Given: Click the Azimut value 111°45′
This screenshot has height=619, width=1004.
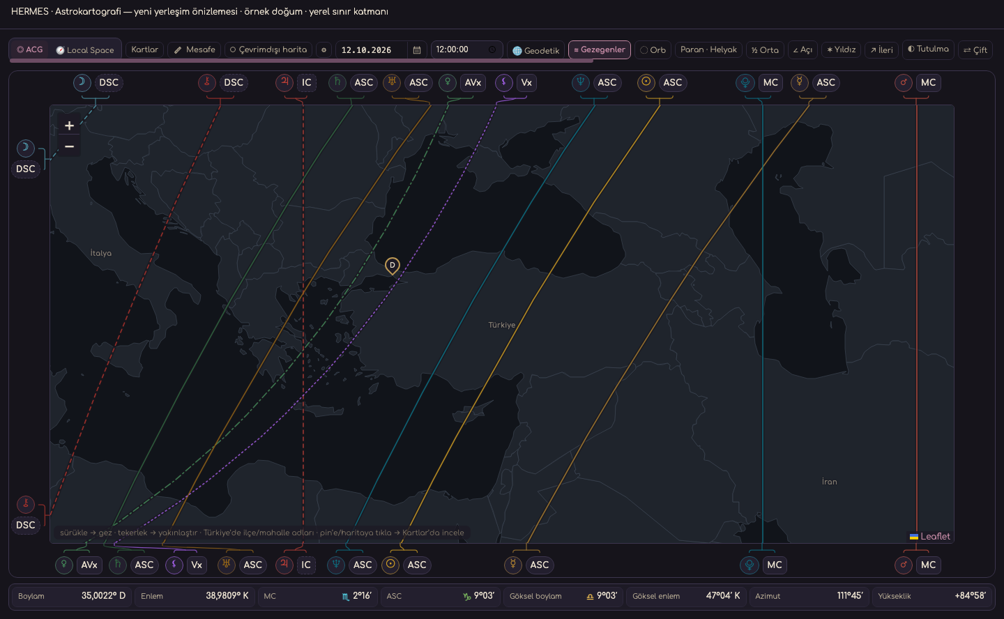Looking at the screenshot, I should [x=850, y=596].
